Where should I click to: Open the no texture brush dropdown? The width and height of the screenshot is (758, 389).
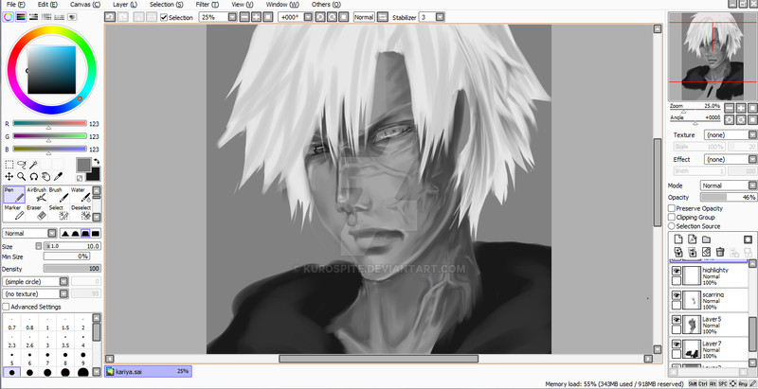[63, 294]
